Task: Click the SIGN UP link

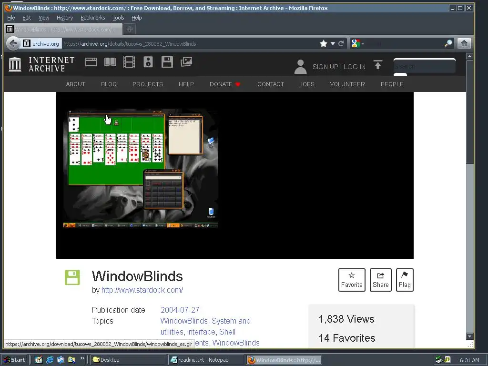Action: [325, 67]
